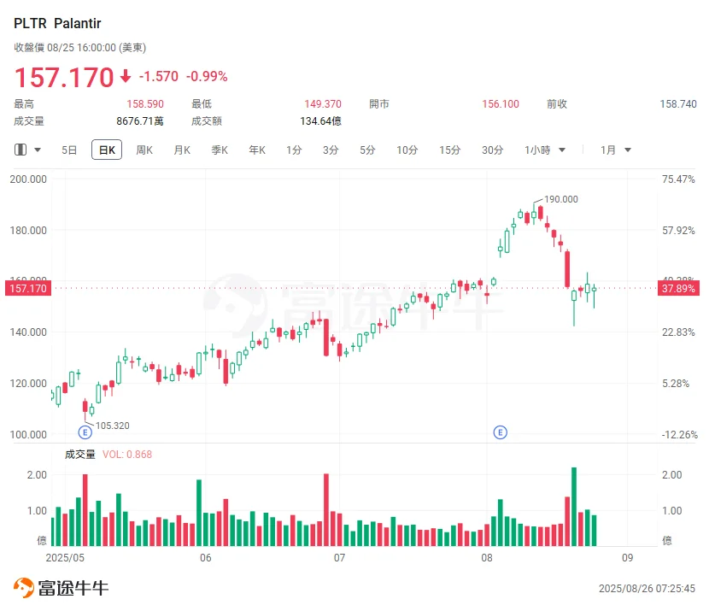709x611 pixels.
Task: Click the 收盤價 08/25 timestamp text
Action: [x=80, y=48]
